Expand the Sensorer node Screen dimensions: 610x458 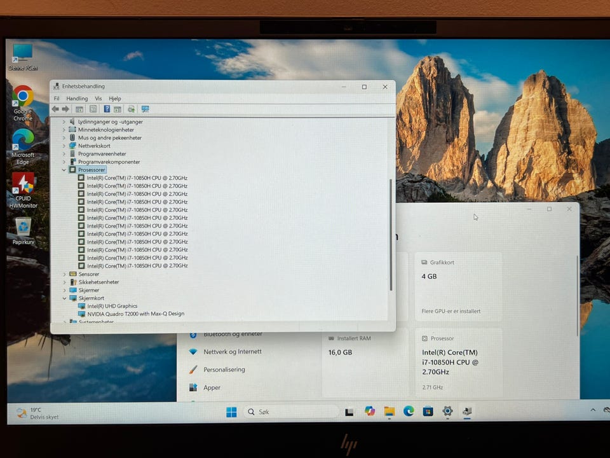[x=65, y=274]
